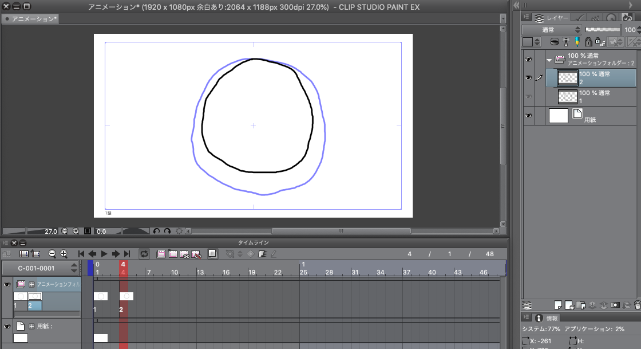Select cel 1 thumbnail in the timeline track header
The height and width of the screenshot is (349, 641).
coord(21,296)
